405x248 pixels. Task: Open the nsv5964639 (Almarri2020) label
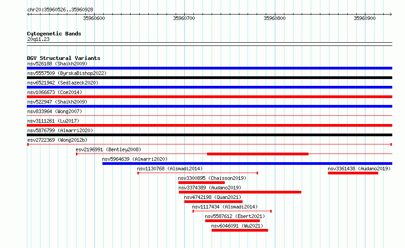(135, 159)
